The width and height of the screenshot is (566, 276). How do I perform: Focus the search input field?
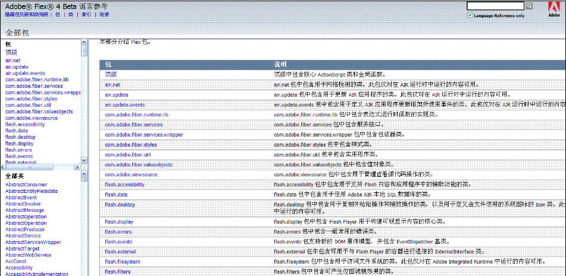coord(495,6)
